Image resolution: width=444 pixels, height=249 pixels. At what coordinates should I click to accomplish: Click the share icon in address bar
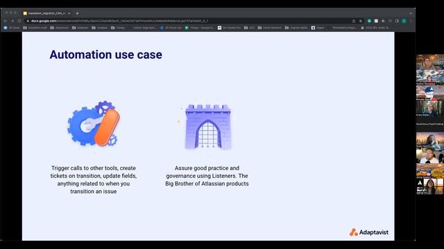tap(354, 21)
